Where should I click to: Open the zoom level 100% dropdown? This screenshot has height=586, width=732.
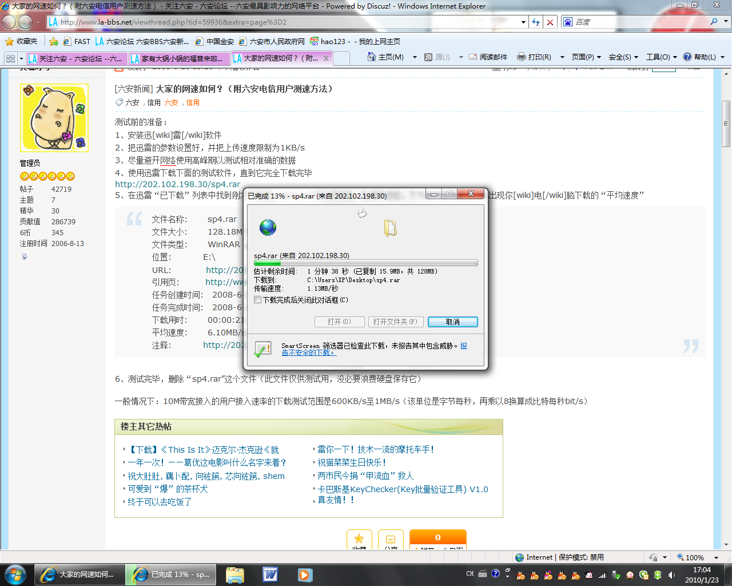coord(716,557)
